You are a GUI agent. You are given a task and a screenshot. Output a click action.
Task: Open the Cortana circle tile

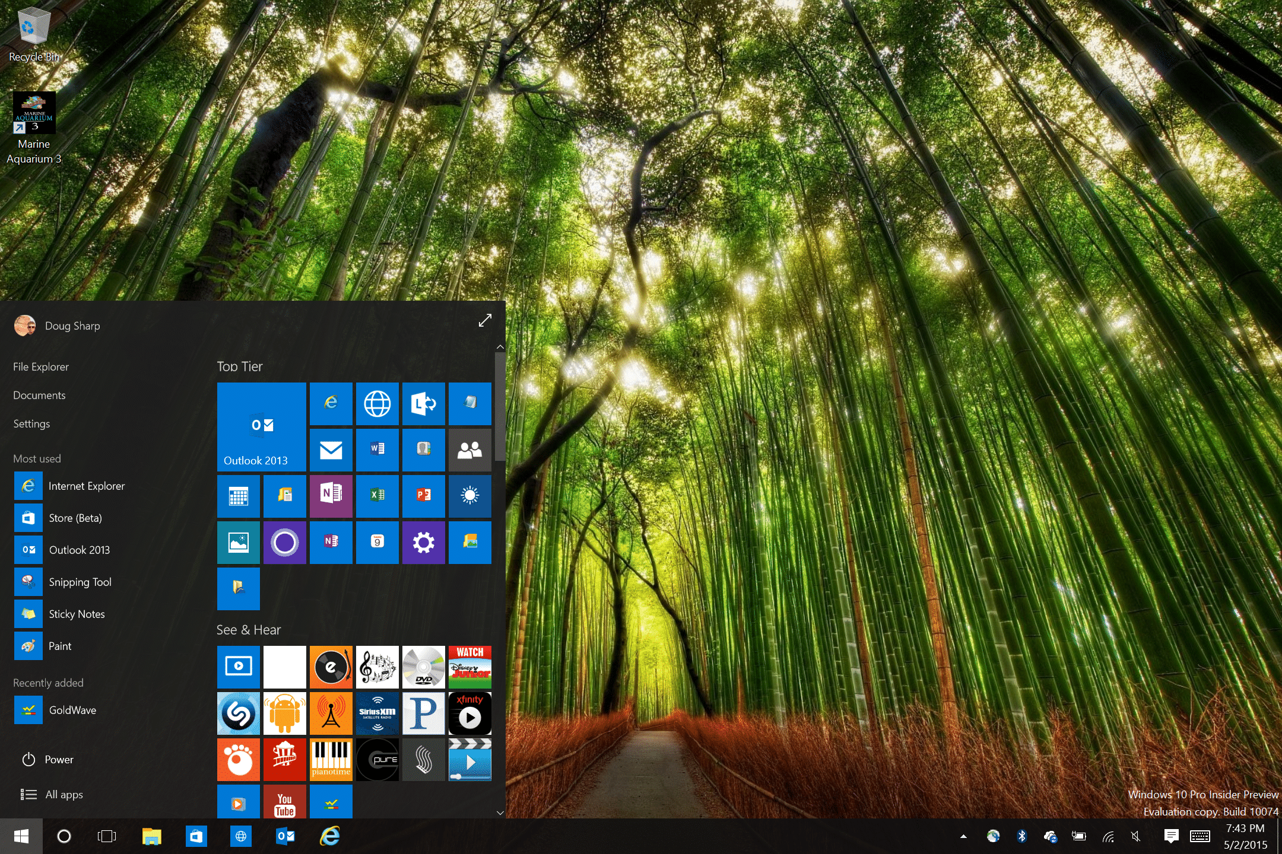click(284, 543)
